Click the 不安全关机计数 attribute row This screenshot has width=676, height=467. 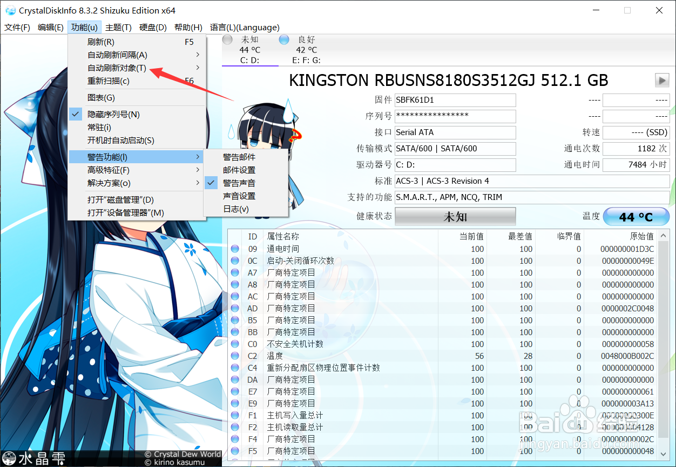(x=443, y=344)
